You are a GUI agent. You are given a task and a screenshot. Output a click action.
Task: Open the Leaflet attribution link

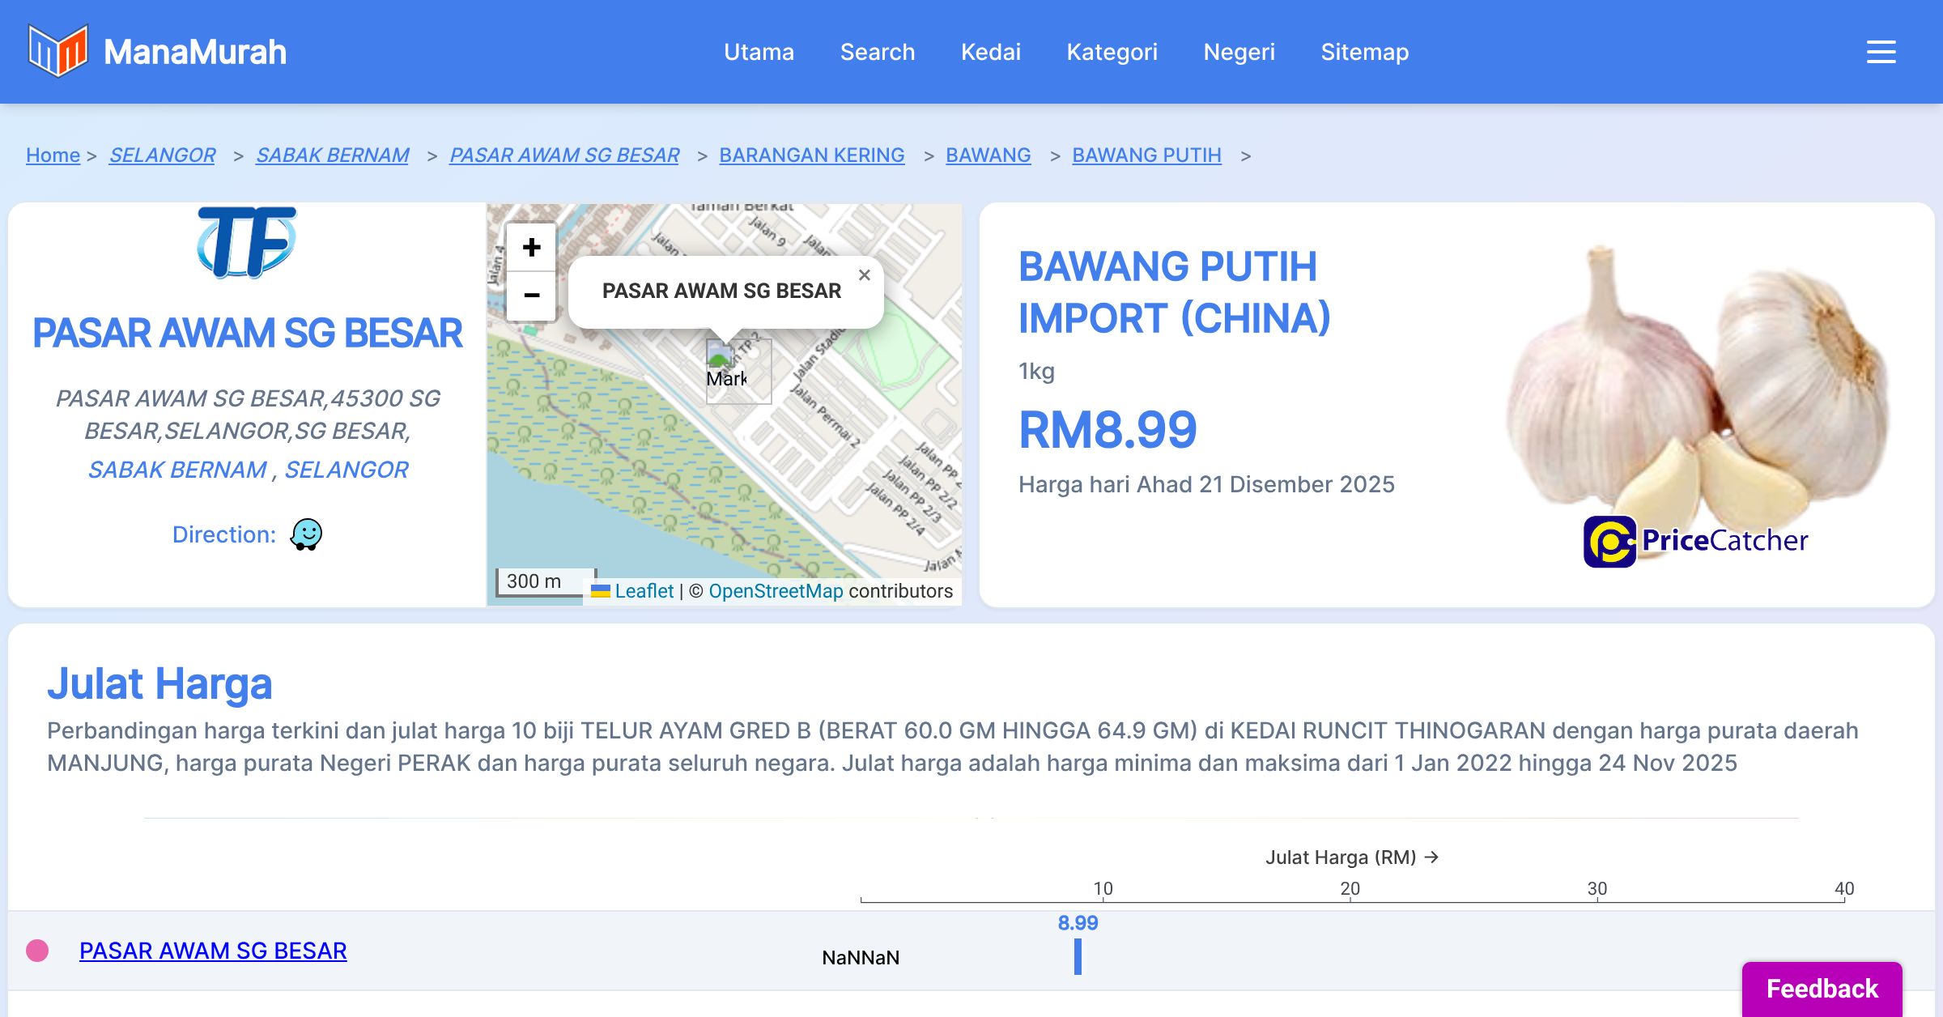(x=644, y=591)
